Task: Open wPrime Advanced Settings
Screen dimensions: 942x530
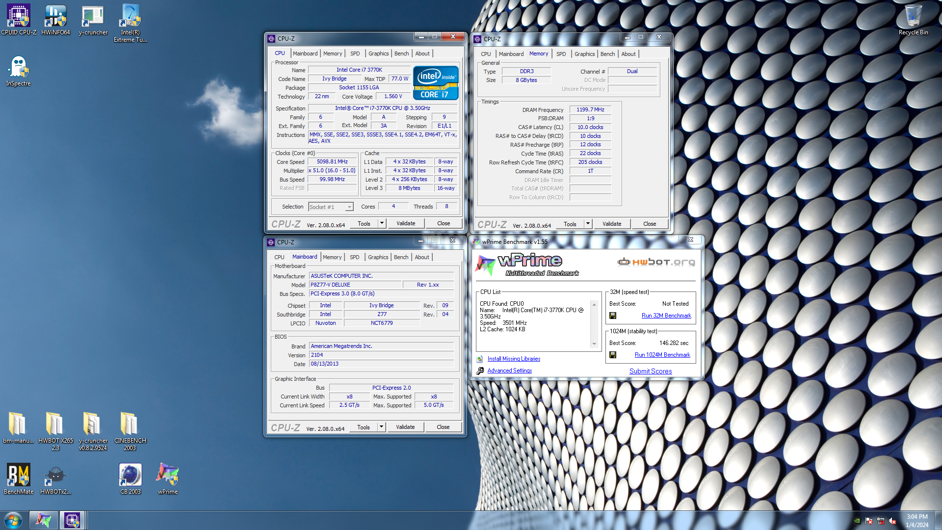Action: pos(509,371)
